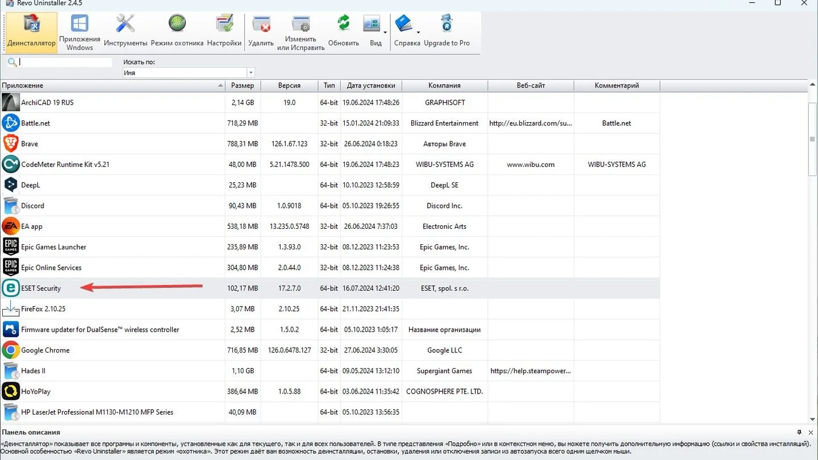Select the Epic Games Launcher icon
The image size is (818, 460).
(11, 247)
